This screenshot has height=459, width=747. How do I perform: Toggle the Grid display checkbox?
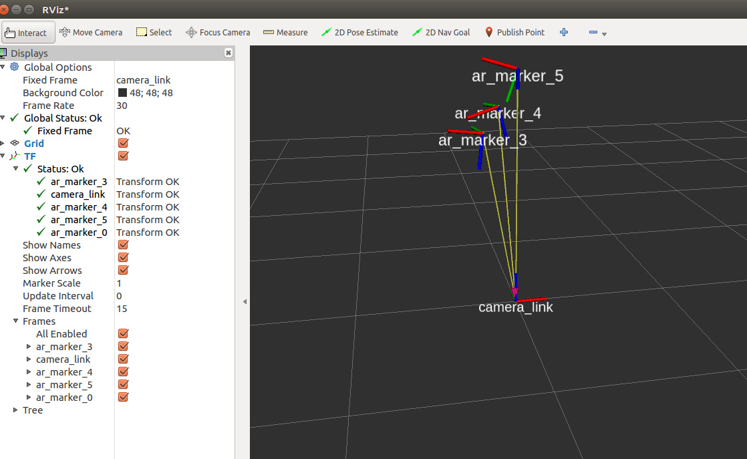pyautogui.click(x=122, y=143)
